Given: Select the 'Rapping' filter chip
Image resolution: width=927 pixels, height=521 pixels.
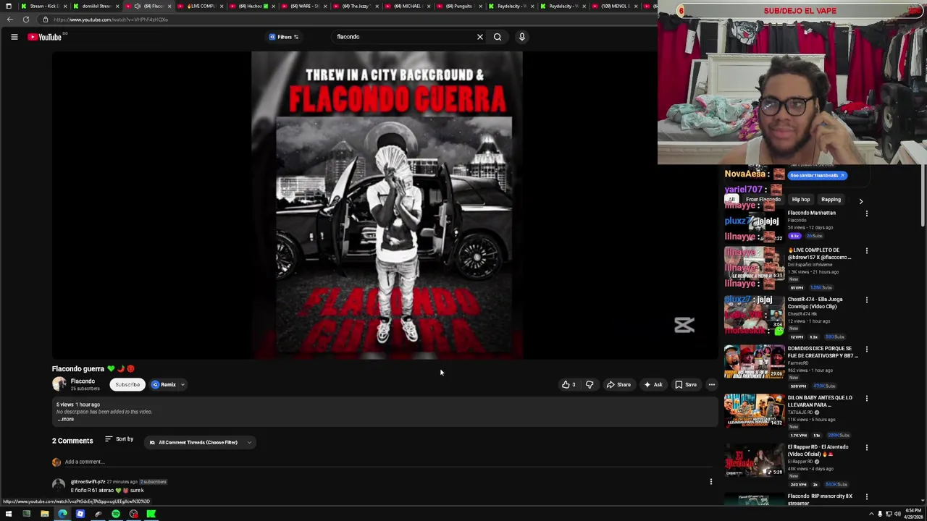Looking at the screenshot, I should (x=831, y=200).
